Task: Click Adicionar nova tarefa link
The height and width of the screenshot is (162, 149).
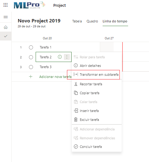Action: [55, 77]
